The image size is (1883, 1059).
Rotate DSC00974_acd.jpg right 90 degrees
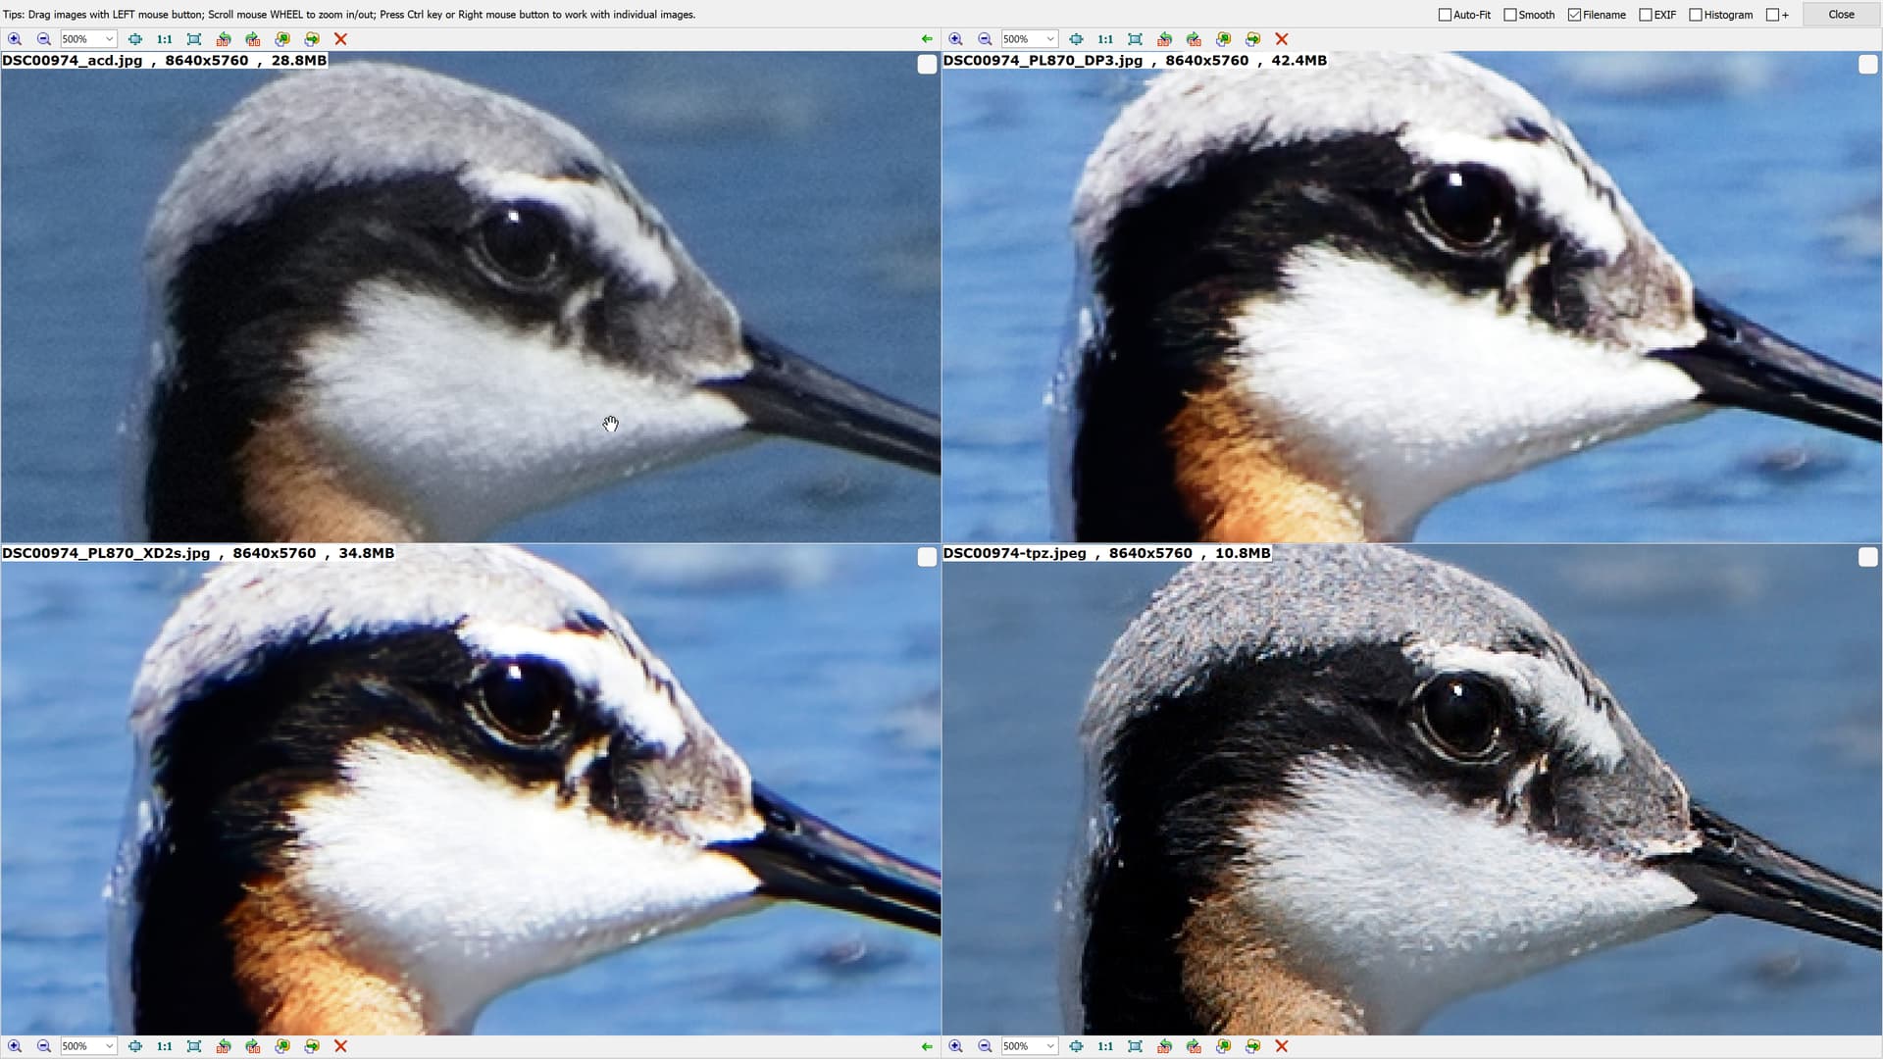[x=253, y=39]
